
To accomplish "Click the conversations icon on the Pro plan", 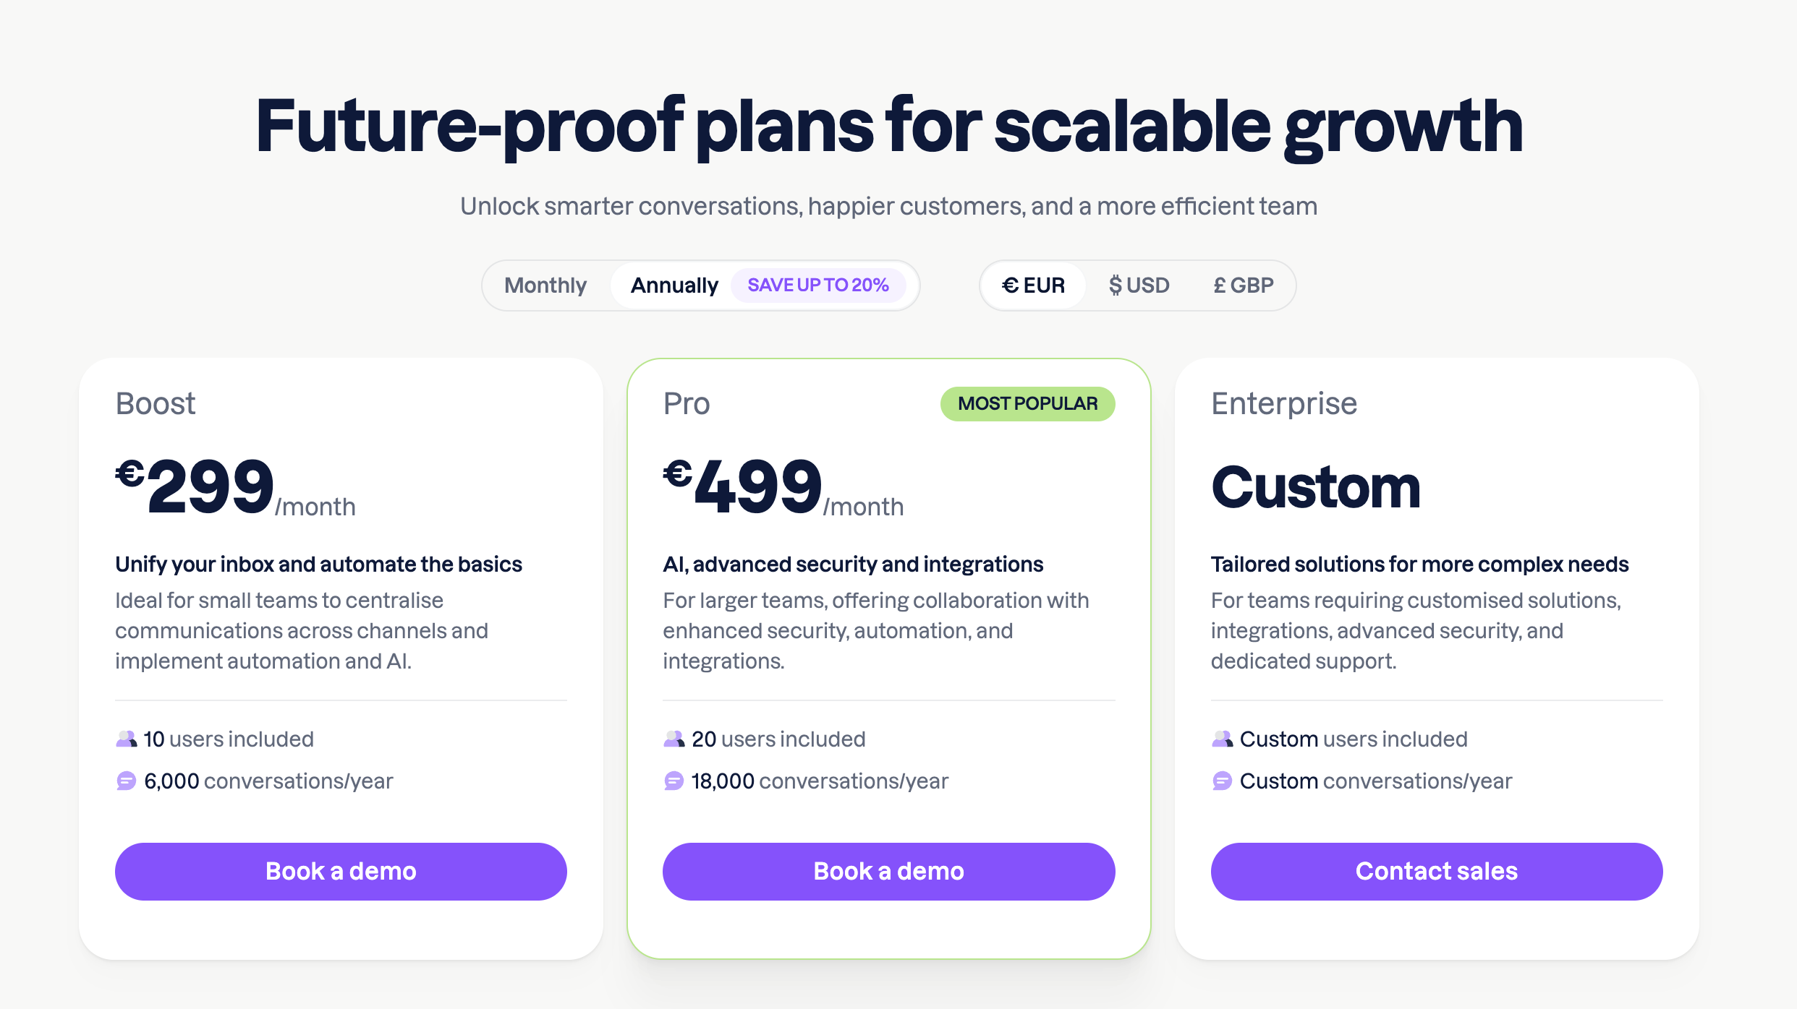I will [x=673, y=781].
